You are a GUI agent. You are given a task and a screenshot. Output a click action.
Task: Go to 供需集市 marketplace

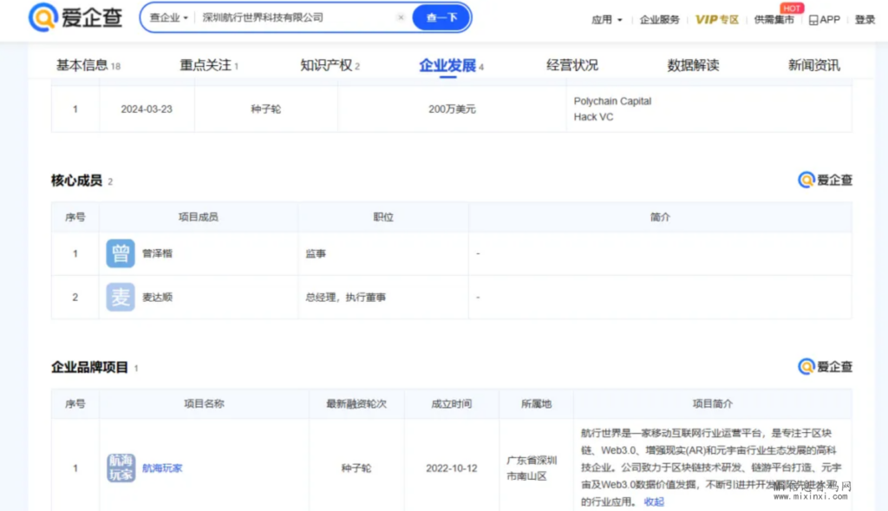pos(774,19)
